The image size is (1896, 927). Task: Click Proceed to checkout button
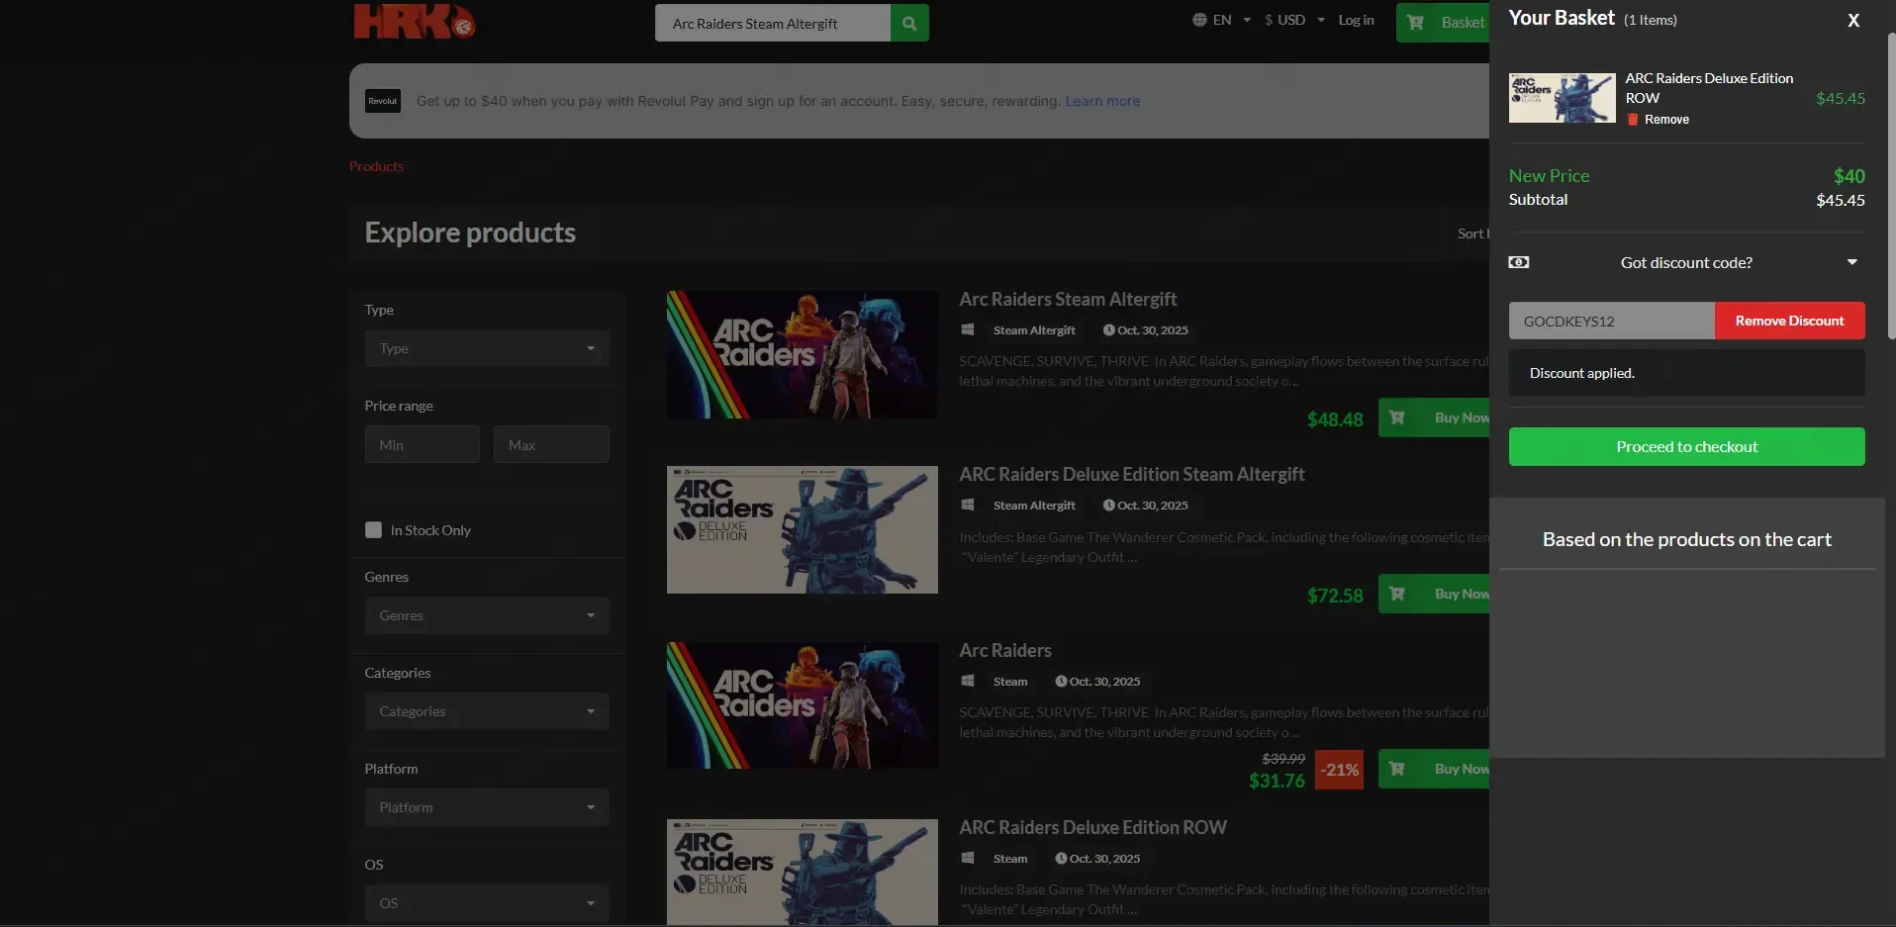1687,446
